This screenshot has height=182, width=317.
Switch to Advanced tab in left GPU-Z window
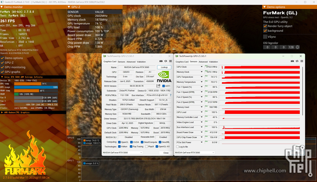point(131,62)
